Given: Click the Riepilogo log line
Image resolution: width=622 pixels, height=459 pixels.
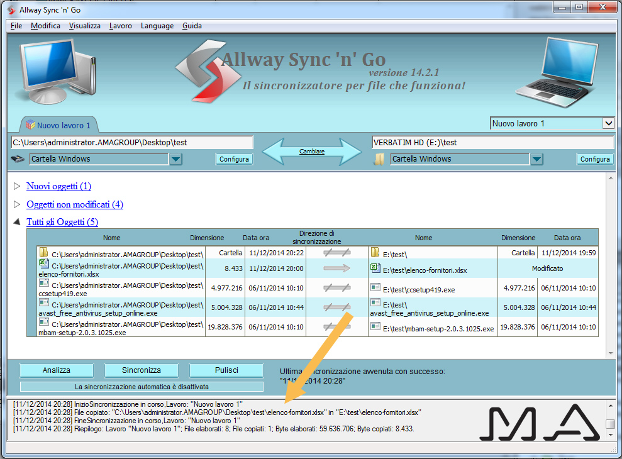Looking at the screenshot, I should click(213, 429).
